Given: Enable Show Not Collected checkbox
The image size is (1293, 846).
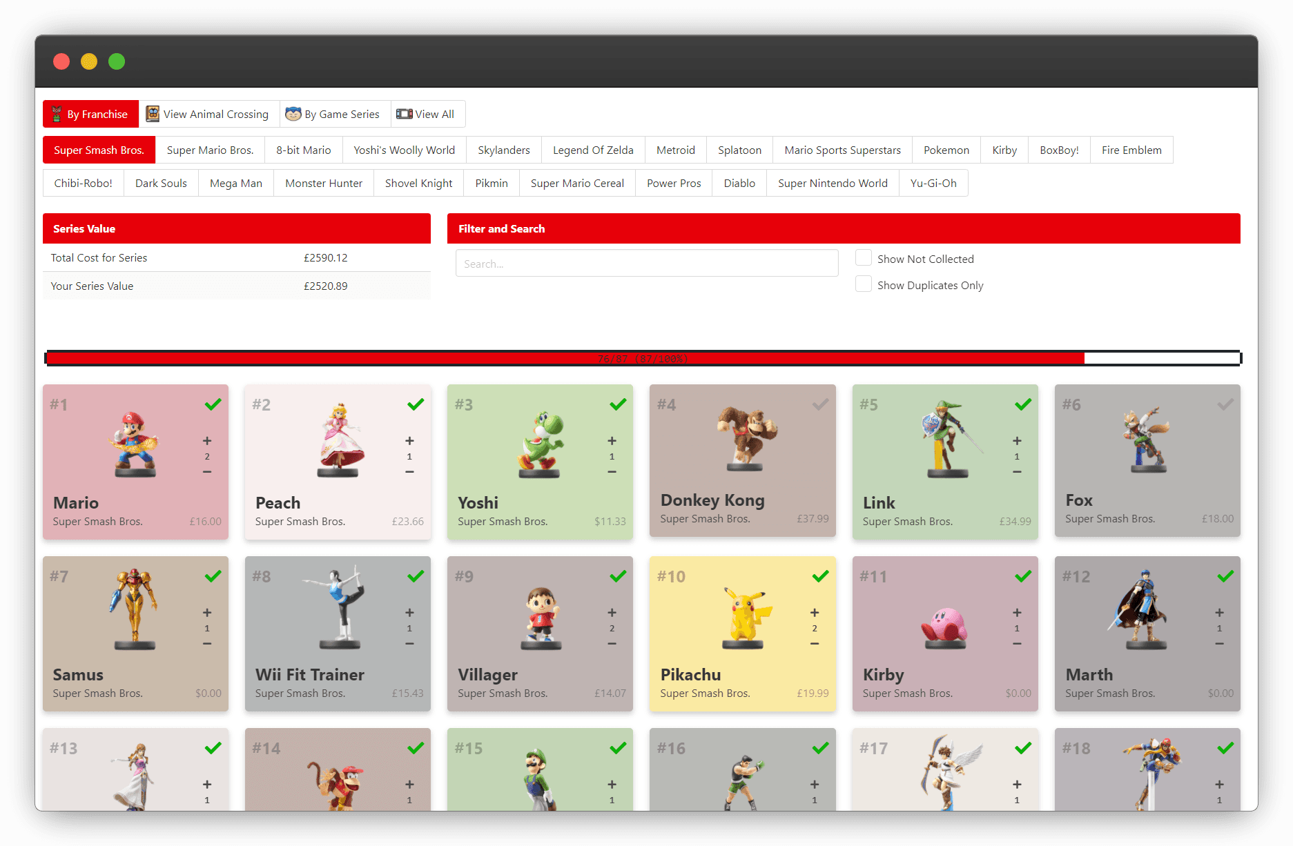Looking at the screenshot, I should tap(864, 258).
